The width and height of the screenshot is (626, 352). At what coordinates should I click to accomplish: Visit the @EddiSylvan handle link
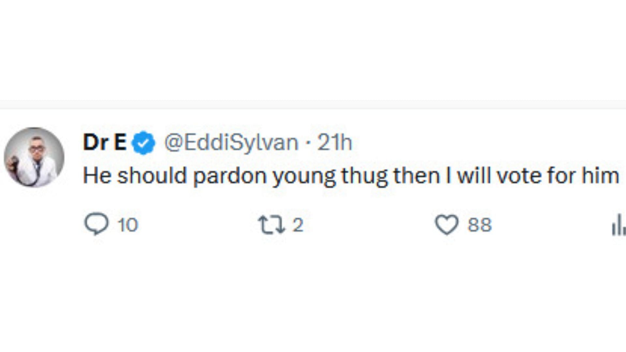point(231,143)
